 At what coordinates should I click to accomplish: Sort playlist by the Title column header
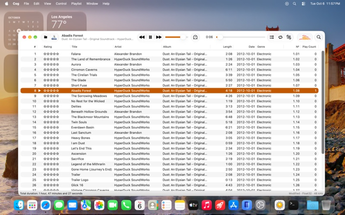pos(92,47)
